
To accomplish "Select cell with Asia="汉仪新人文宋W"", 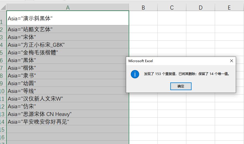I will [68, 99].
